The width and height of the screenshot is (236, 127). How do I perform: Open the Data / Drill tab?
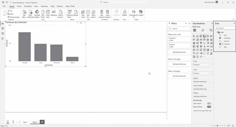[70, 6]
